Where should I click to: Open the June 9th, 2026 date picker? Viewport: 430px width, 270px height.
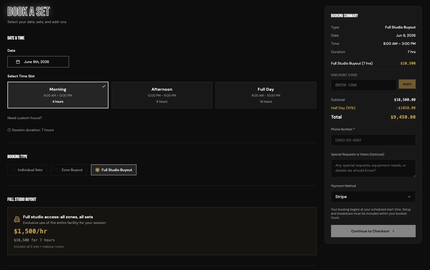[x=38, y=62]
